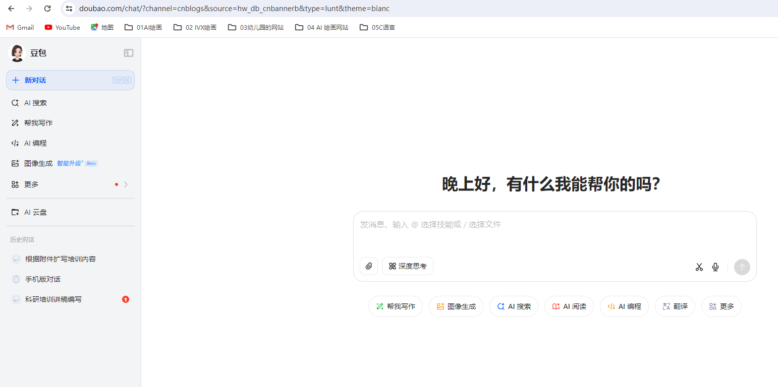Screen dimensions: 778x387
Task: Open the YouTube bookmark
Action: (x=63, y=27)
